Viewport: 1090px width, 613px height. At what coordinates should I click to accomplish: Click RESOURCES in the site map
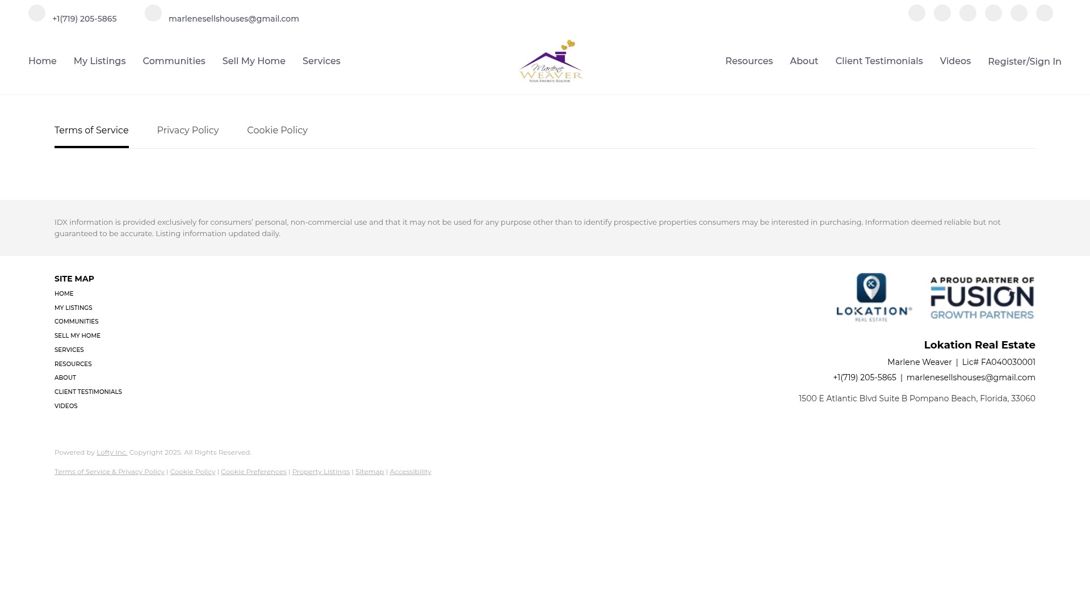pos(73,364)
